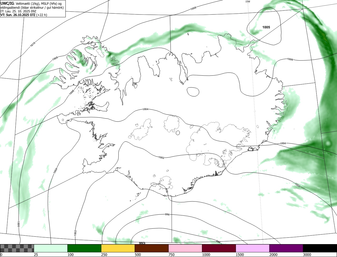Click the legend value 250
The height and width of the screenshot is (257, 337).
coord(104,255)
